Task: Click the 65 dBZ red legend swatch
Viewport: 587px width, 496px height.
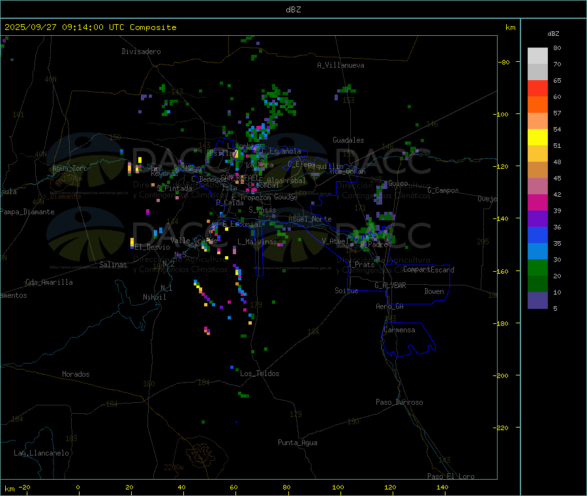Action: click(537, 88)
